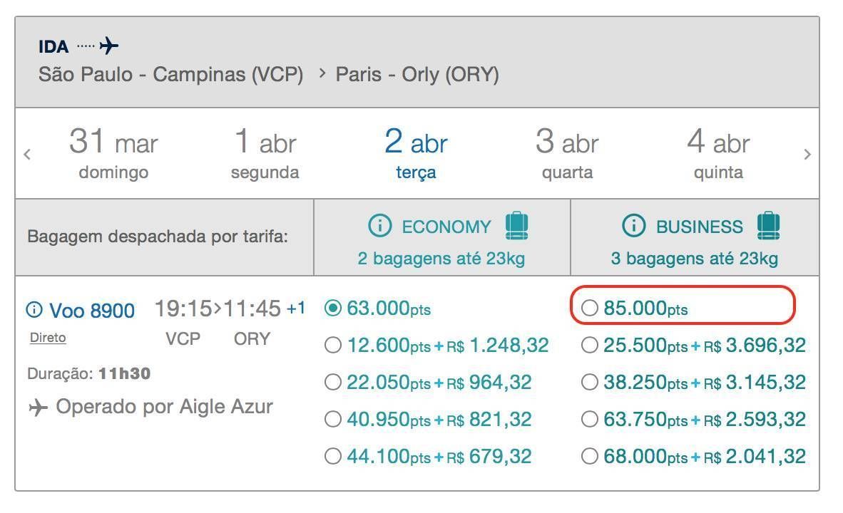Screen dimensions: 843x513
Task: Open info icon beside Voo 8900
Action: (x=34, y=310)
